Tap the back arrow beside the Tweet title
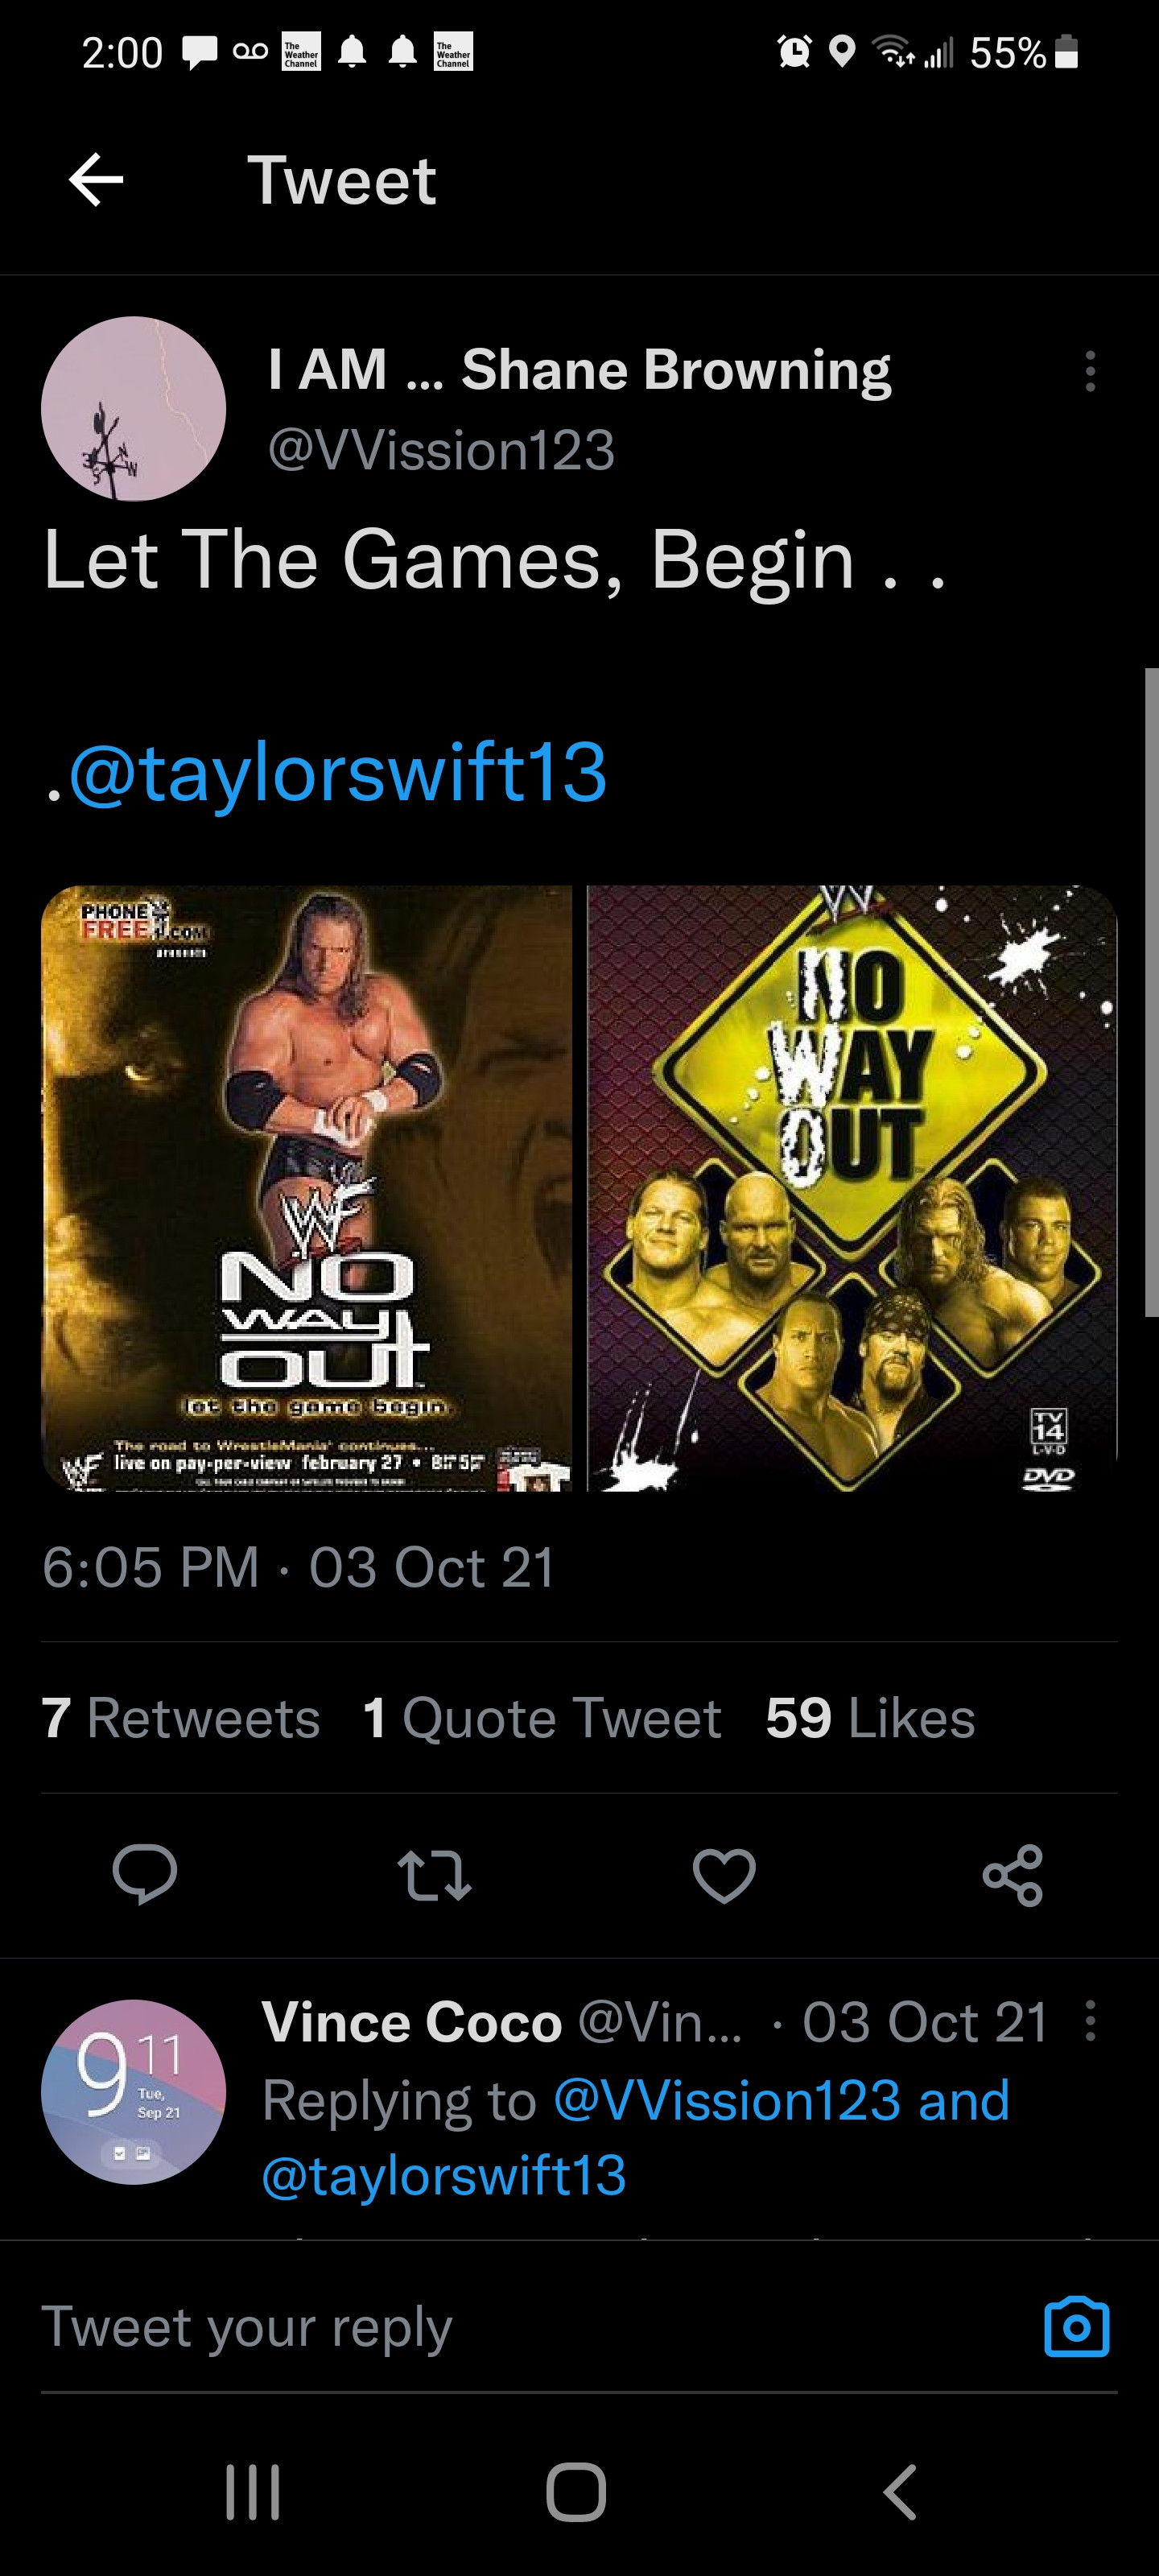The height and width of the screenshot is (2576, 1159). click(x=96, y=180)
